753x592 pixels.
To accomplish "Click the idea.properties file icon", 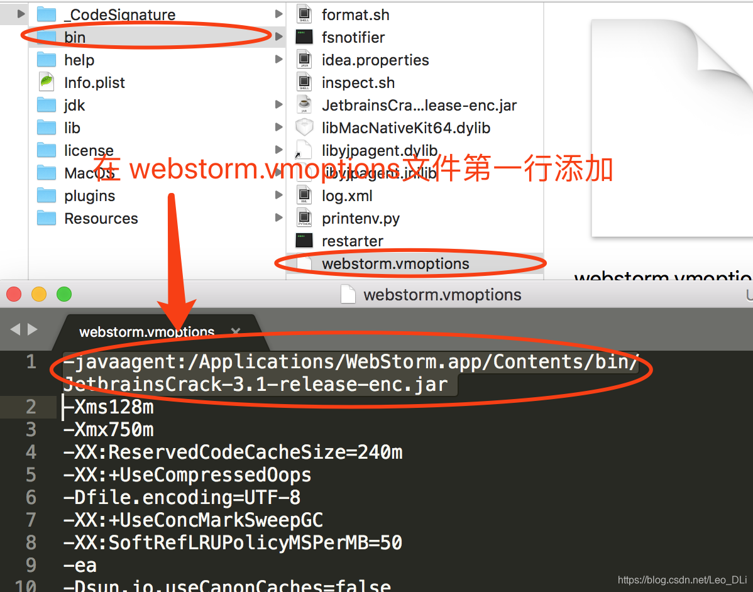I will [x=304, y=60].
